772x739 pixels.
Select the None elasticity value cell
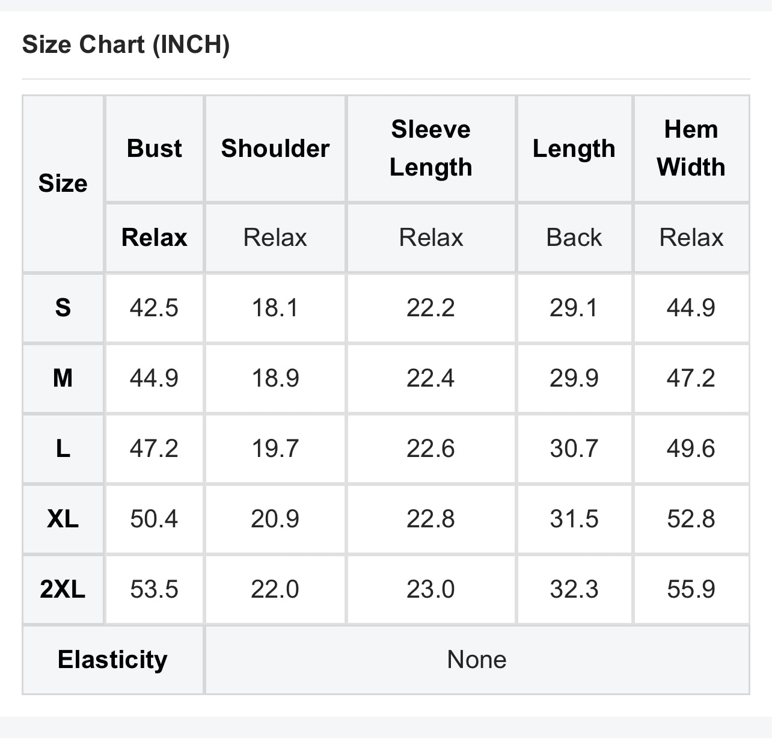(477, 660)
